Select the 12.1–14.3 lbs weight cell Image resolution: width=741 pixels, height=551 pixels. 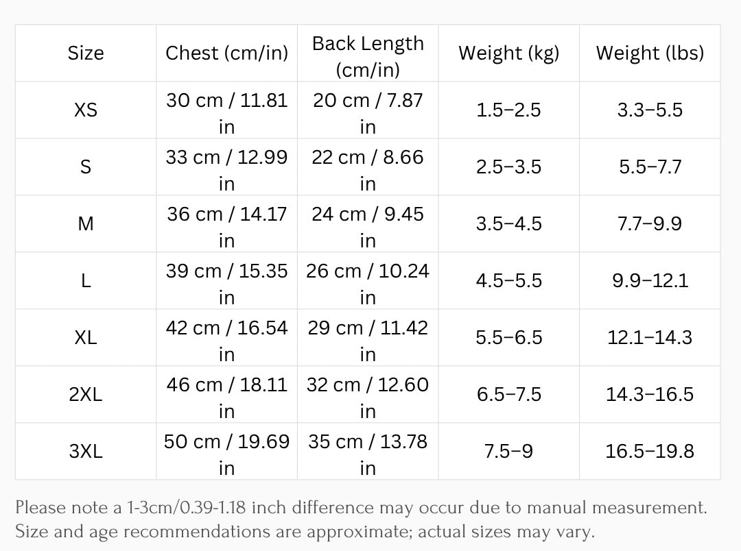(650, 338)
